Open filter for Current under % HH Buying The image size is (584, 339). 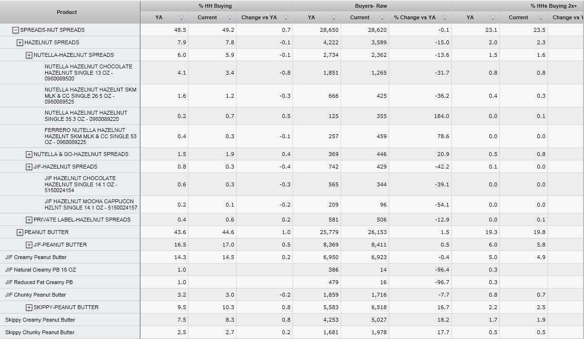coord(229,18)
